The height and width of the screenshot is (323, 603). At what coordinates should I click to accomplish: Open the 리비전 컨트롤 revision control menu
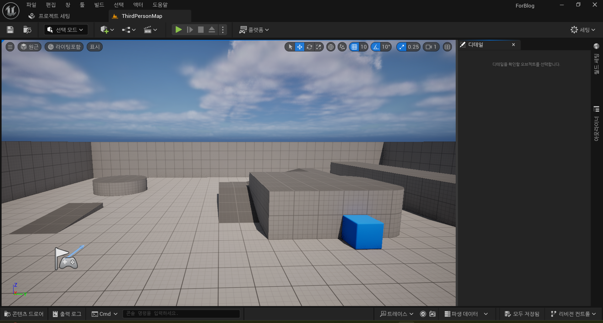(573, 314)
